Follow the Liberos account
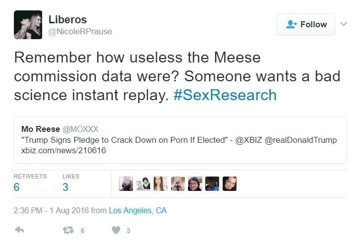 [x=306, y=24]
